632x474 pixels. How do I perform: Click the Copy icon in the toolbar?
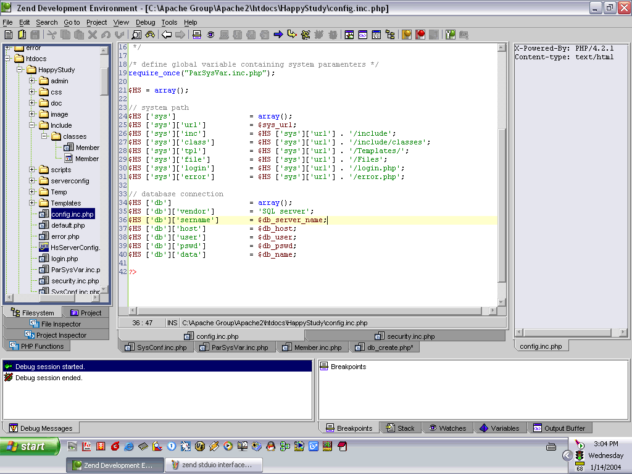(65, 35)
